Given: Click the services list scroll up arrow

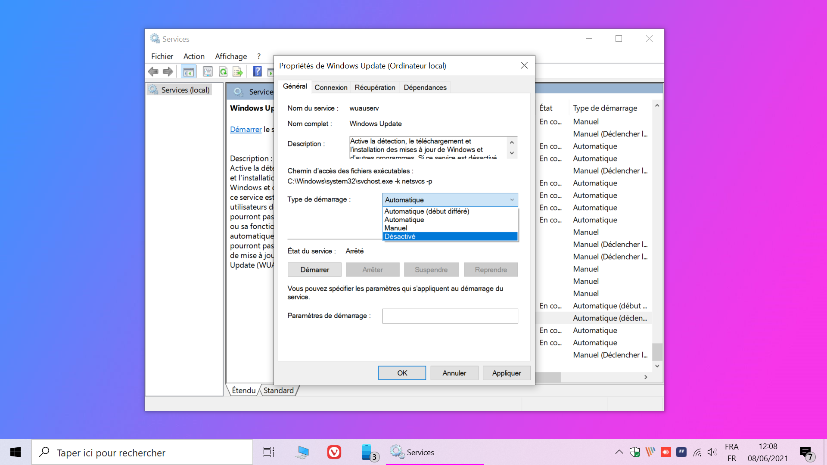Looking at the screenshot, I should [657, 105].
